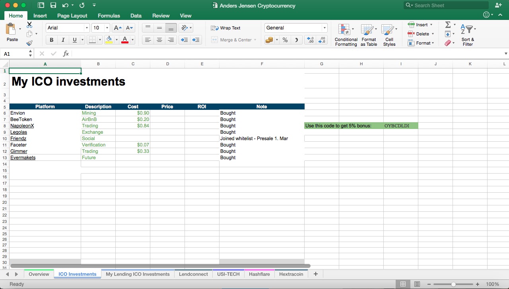Expand the Merge & Center dropdown arrow
Screen dimensions: 509x289
pyautogui.click(x=255, y=40)
